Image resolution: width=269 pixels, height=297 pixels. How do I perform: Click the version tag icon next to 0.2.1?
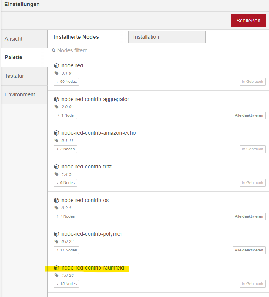click(x=56, y=208)
